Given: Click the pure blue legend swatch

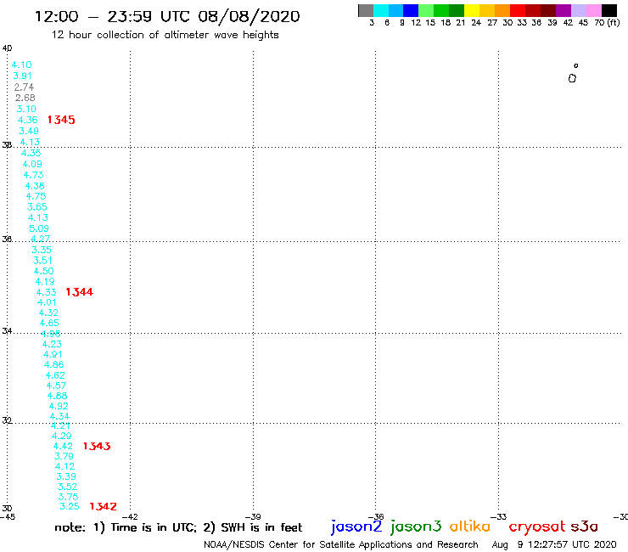Looking at the screenshot, I should (x=411, y=11).
